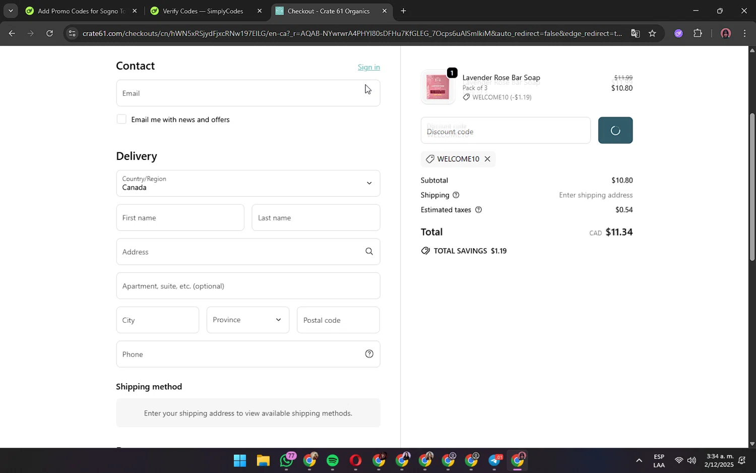Click the Estimated taxes info icon
The height and width of the screenshot is (473, 756).
pyautogui.click(x=478, y=210)
